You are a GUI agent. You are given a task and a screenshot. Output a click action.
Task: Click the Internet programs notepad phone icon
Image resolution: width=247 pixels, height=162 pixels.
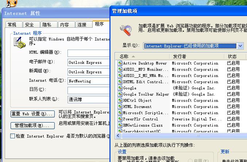(x=20, y=42)
